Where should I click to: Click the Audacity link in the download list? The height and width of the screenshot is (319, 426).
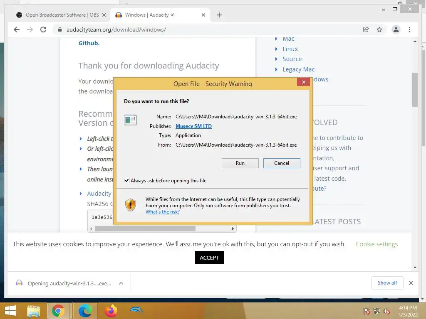coord(99,194)
